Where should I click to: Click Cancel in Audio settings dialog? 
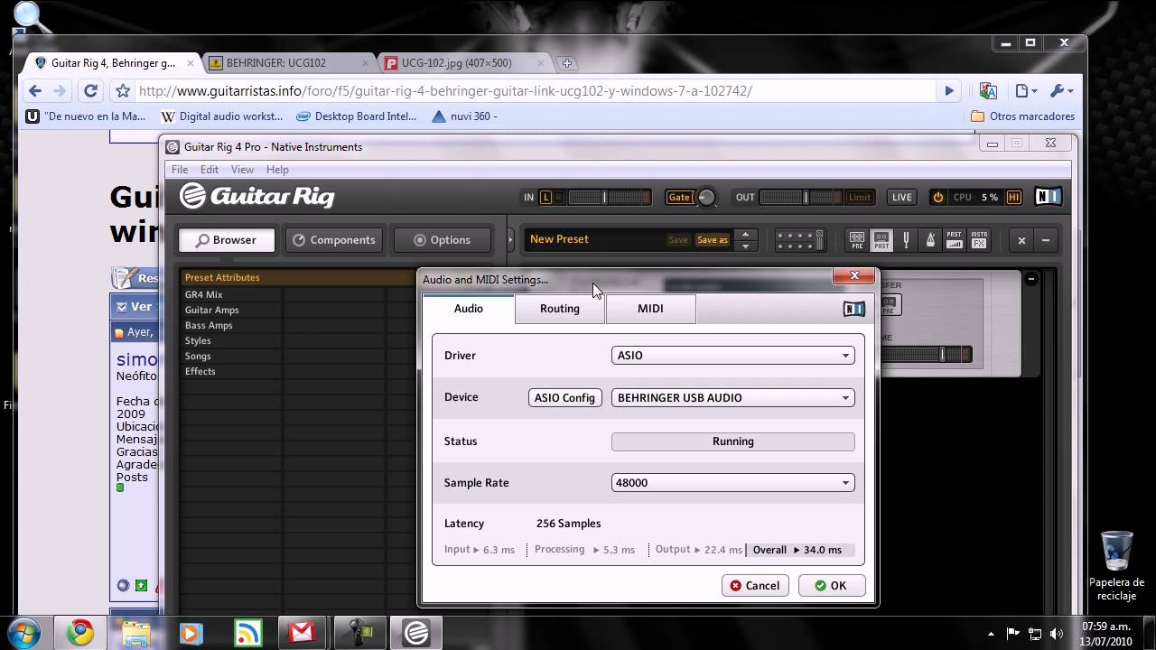pyautogui.click(x=755, y=586)
